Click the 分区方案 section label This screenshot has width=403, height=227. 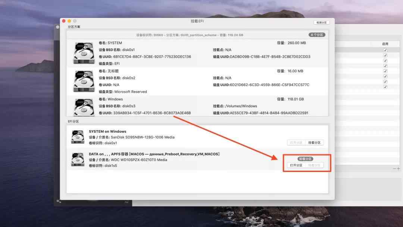point(74,27)
